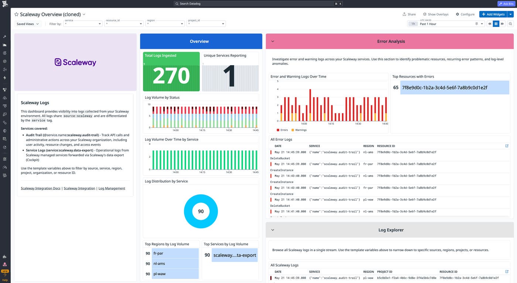Focus the Search Datadog field
517x283 pixels.
point(258,4)
